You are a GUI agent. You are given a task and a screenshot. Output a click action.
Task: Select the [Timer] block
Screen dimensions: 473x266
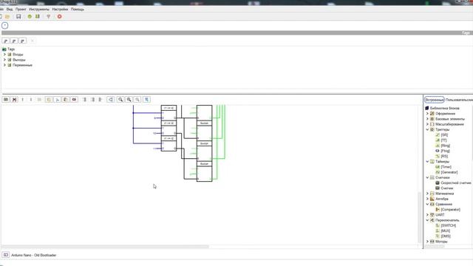[446, 167]
